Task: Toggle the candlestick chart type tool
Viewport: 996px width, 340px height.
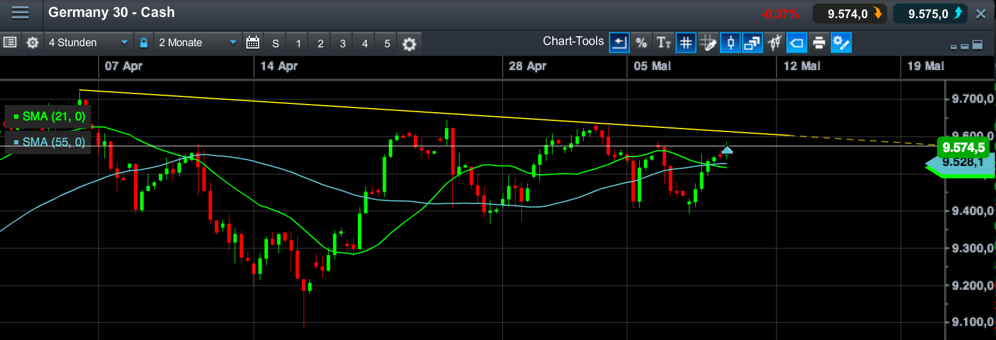Action: [730, 43]
